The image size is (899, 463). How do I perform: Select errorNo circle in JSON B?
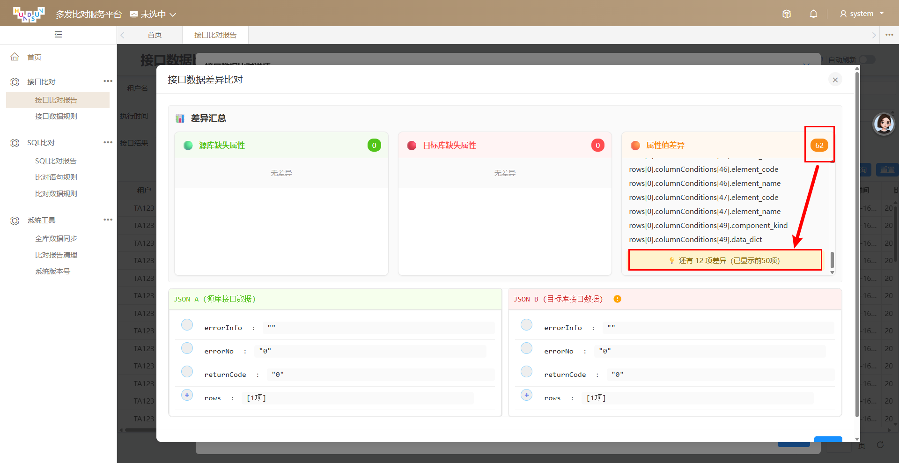(x=527, y=348)
